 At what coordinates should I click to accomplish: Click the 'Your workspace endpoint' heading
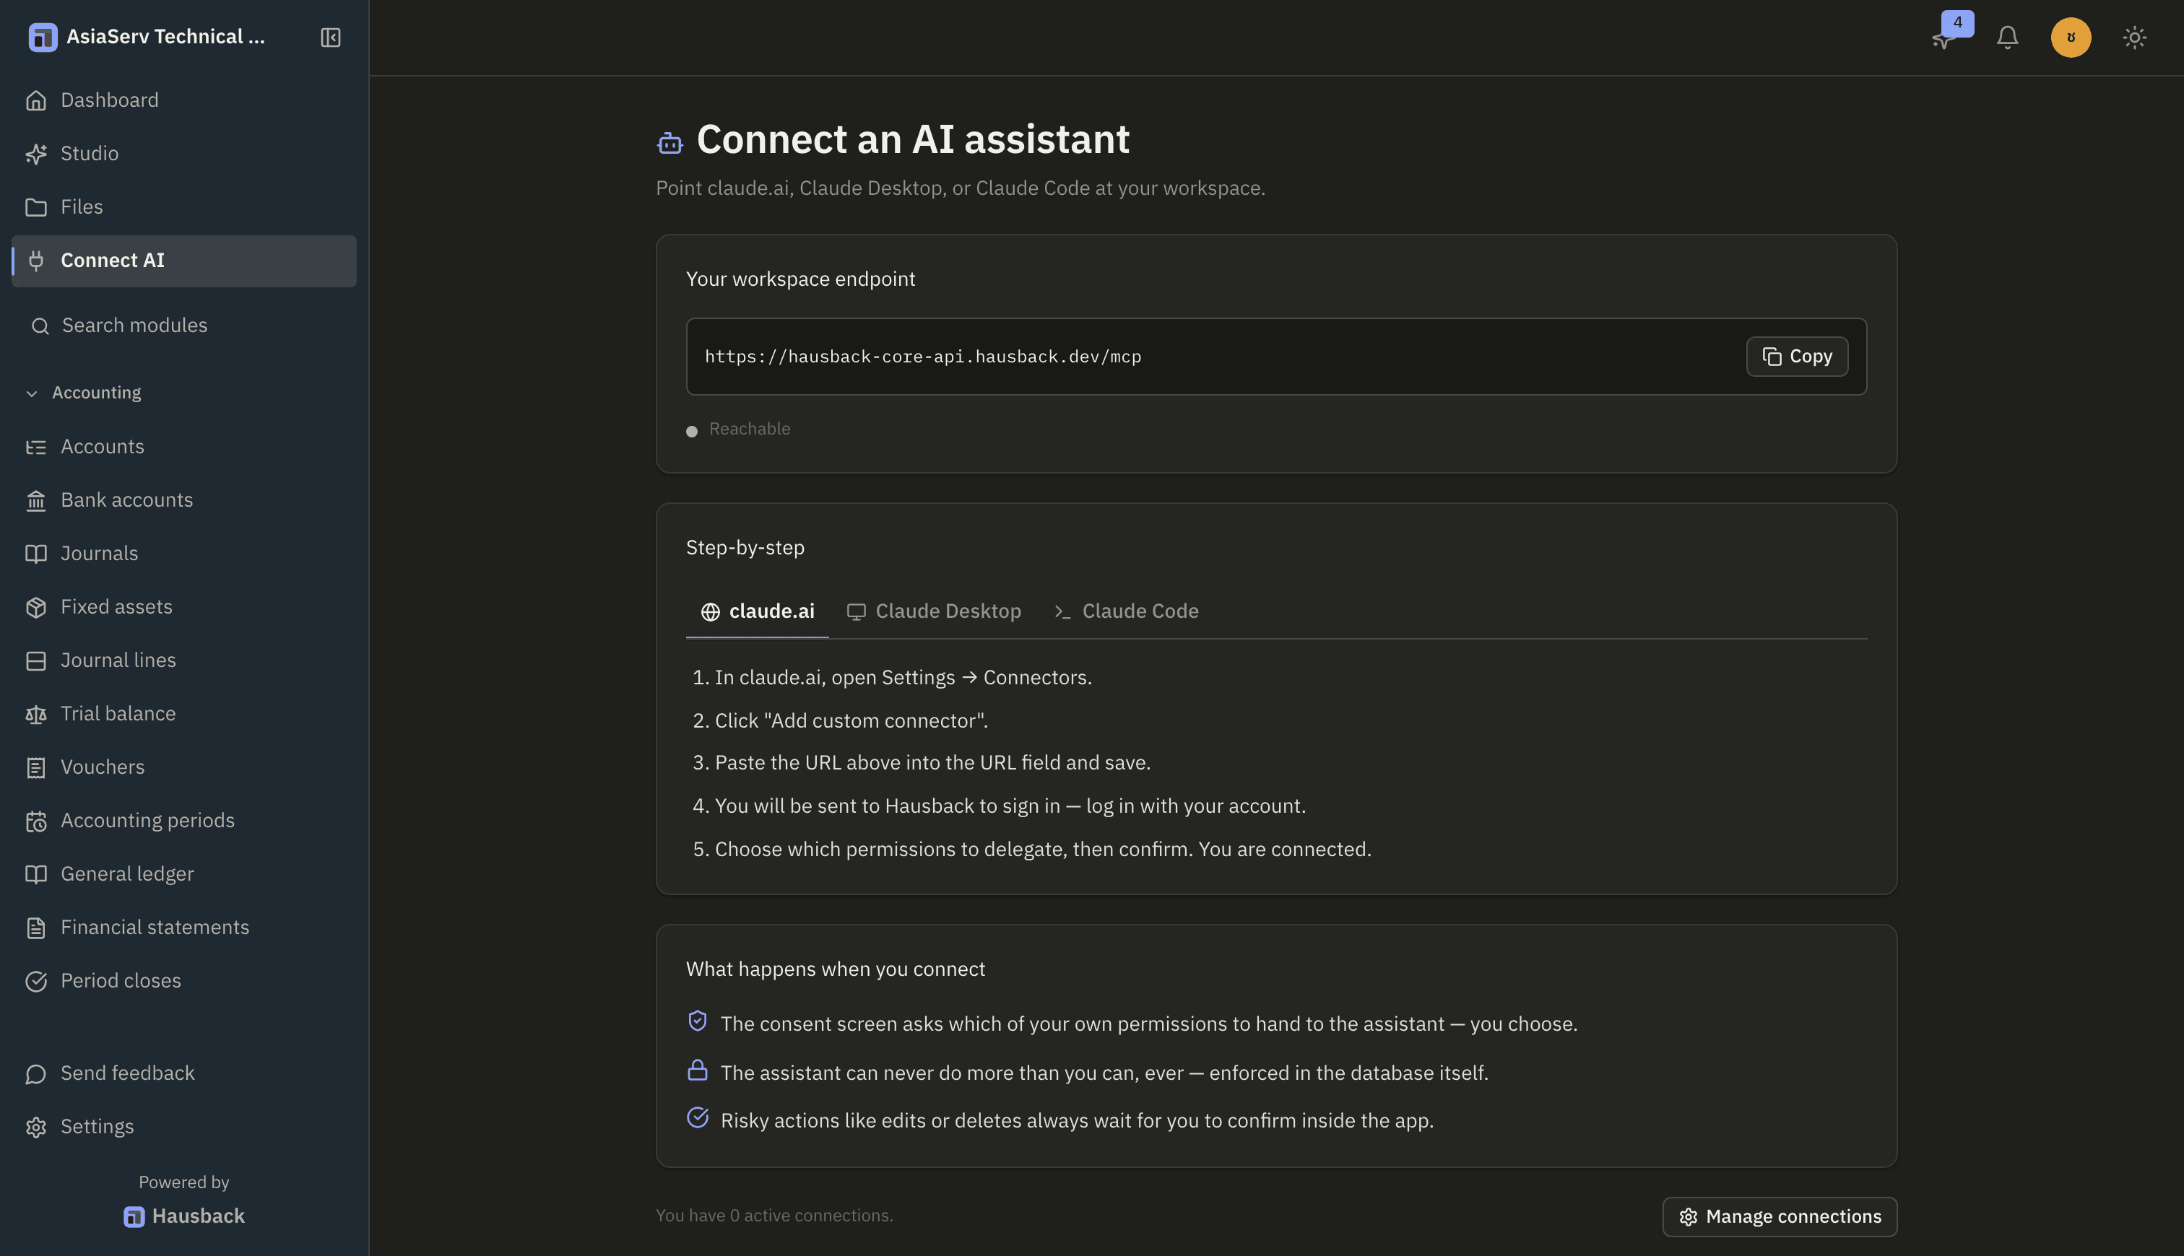800,279
